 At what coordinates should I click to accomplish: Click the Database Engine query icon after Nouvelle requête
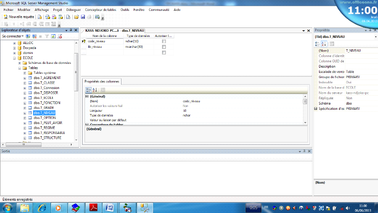[x=40, y=17]
